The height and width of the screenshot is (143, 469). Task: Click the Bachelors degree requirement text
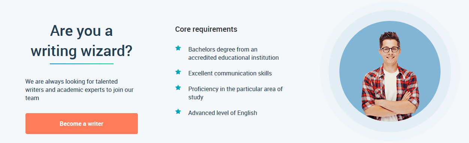pos(233,53)
